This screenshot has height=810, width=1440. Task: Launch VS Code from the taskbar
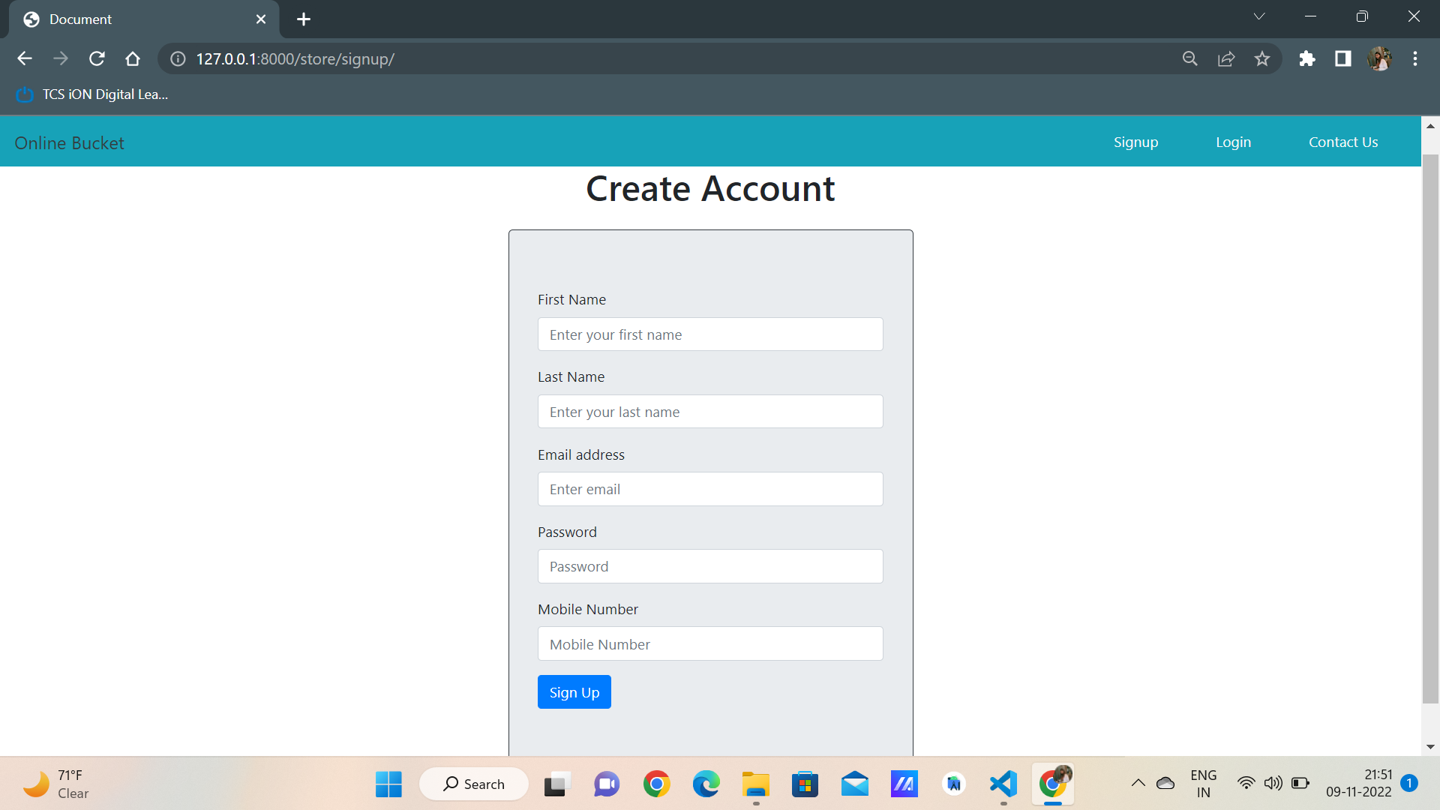(1003, 783)
